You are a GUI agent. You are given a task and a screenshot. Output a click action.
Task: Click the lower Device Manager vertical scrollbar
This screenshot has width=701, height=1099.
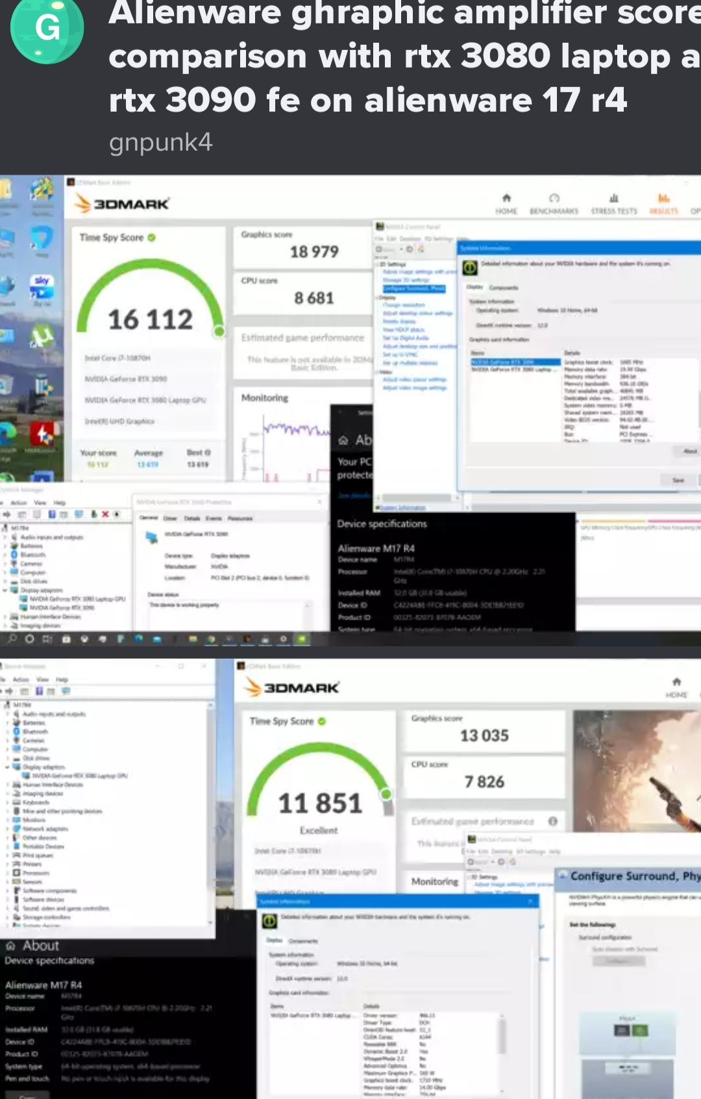coord(210,813)
